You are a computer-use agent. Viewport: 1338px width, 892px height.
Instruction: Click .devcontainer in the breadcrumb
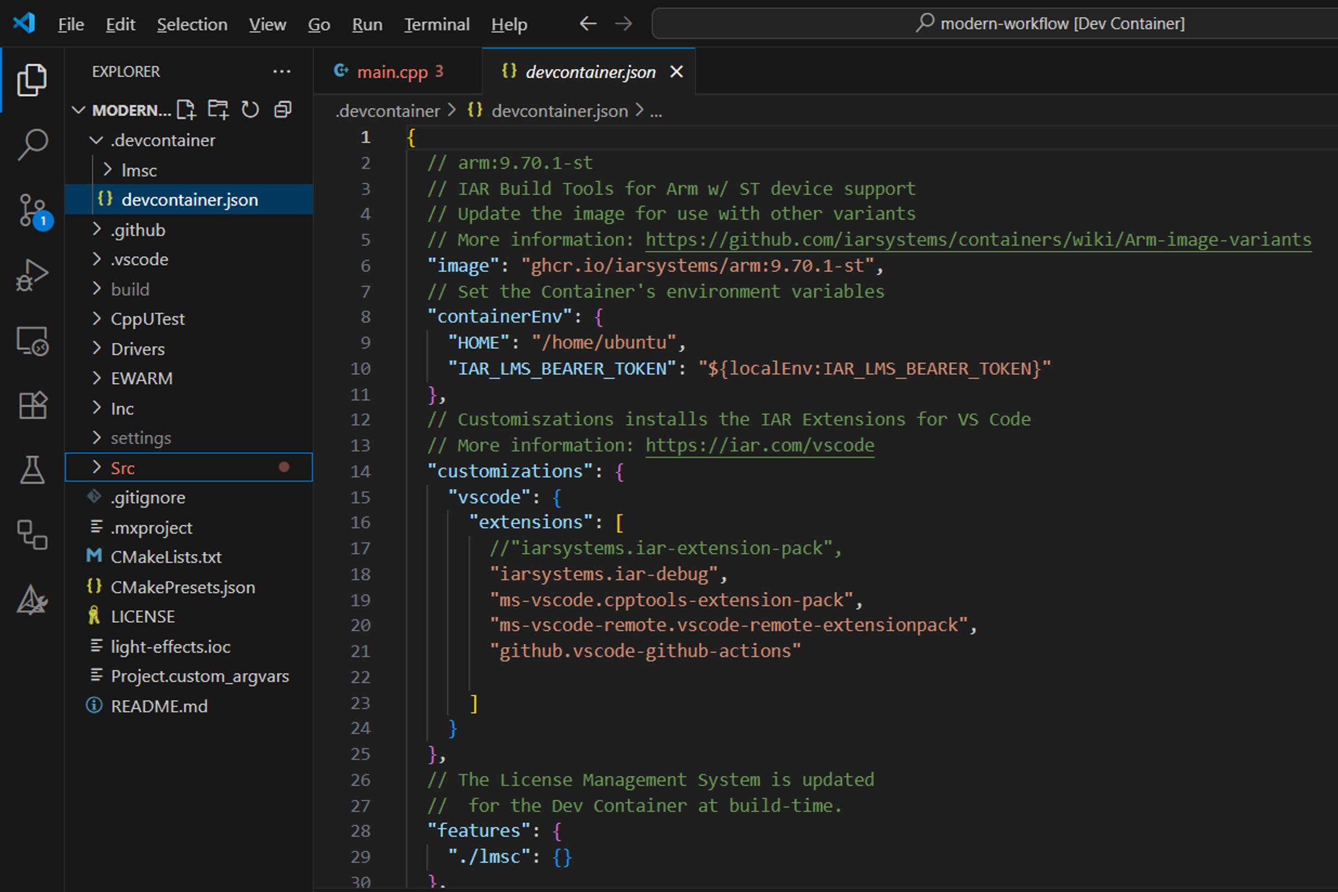point(387,111)
